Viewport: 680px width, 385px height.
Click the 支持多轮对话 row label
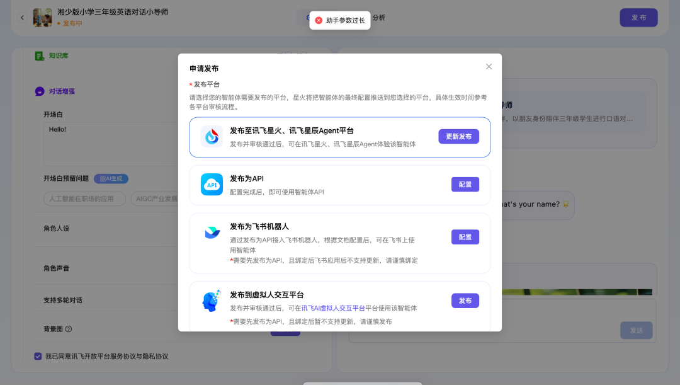point(63,301)
